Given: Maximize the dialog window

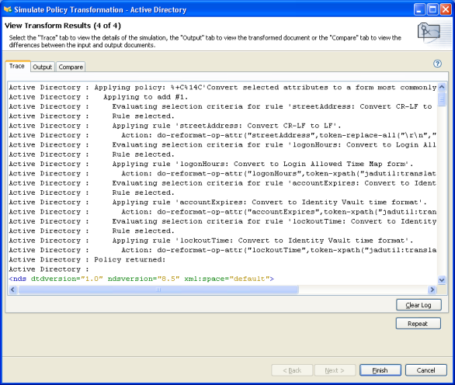Looking at the screenshot, I should (432, 9).
